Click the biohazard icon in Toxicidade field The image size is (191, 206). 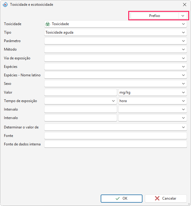click(x=48, y=24)
